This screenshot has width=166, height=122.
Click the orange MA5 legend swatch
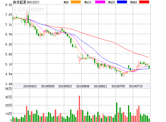(x=76, y=2)
